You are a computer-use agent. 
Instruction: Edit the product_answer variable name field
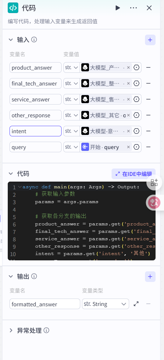(x=36, y=67)
